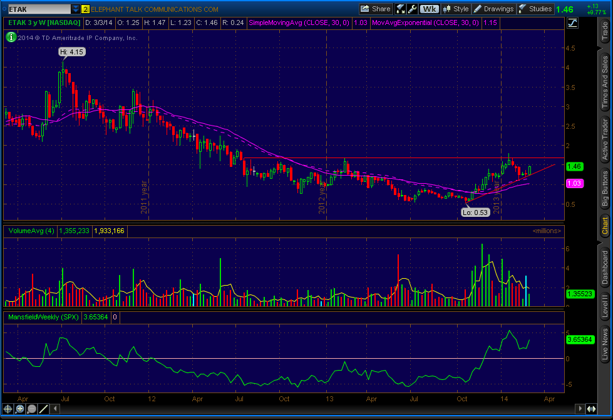The width and height of the screenshot is (613, 420).
Task: Switch to Active Trader side tab
Action: [x=605, y=139]
